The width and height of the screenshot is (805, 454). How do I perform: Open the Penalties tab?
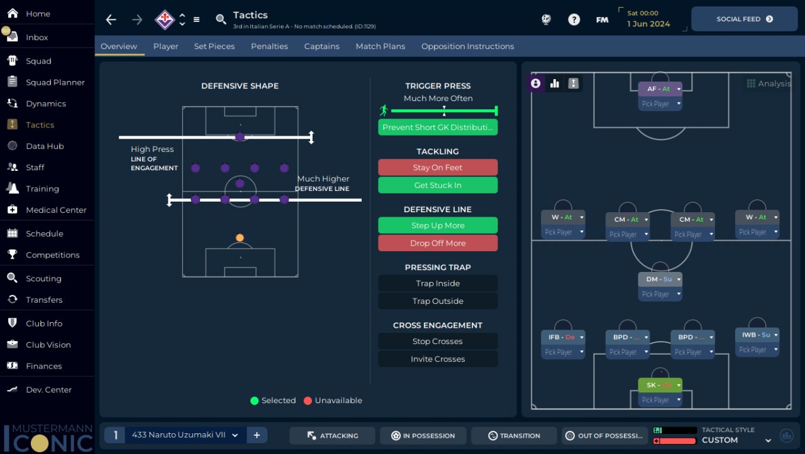(269, 46)
